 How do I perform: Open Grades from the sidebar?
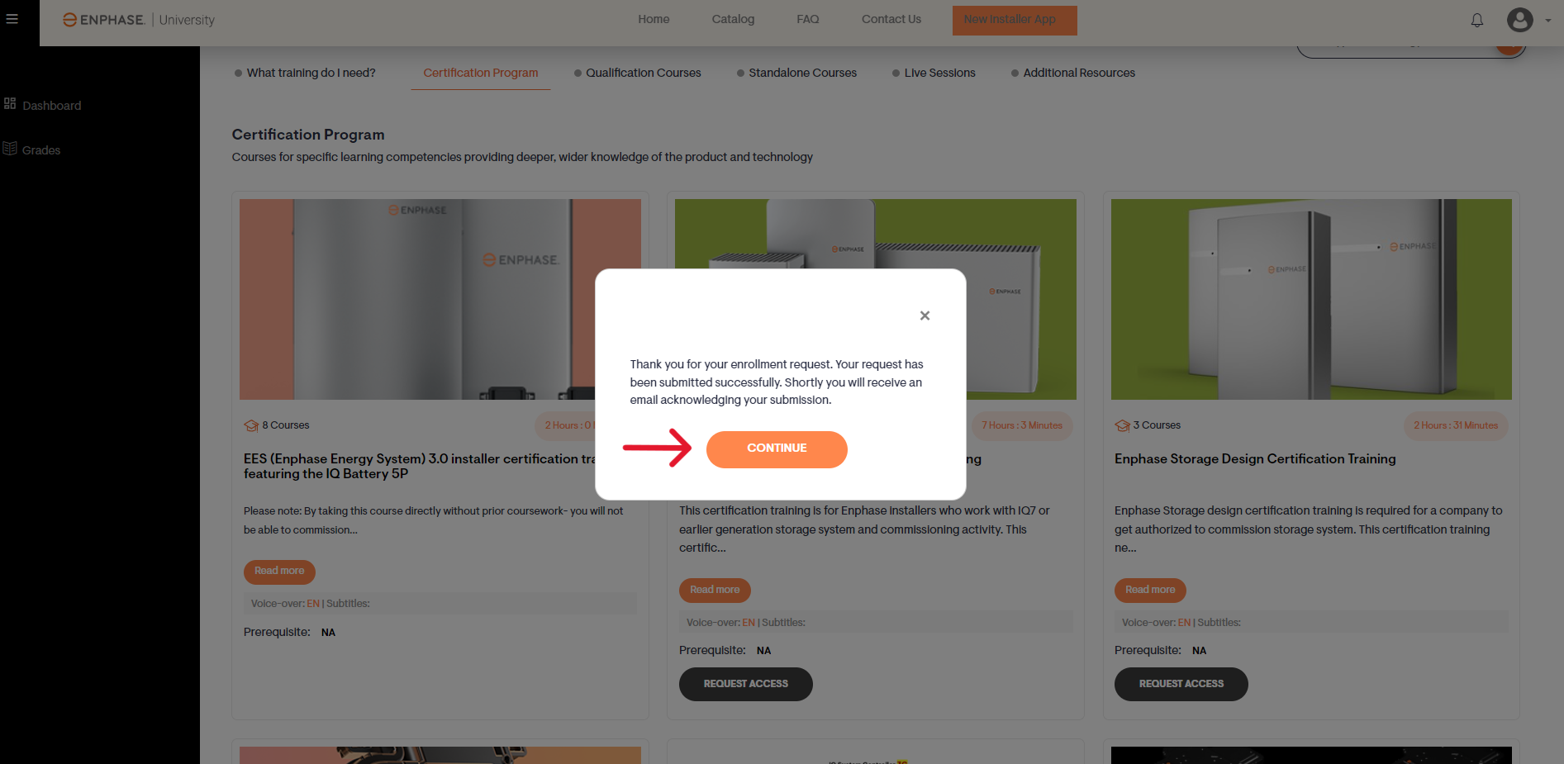point(41,150)
